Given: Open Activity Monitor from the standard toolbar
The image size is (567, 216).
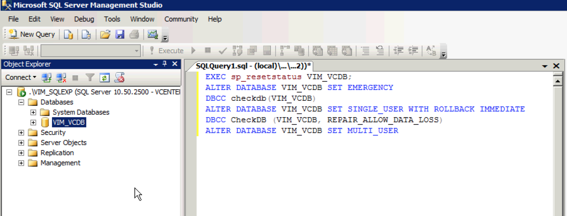Looking at the screenshot, I should [x=153, y=34].
